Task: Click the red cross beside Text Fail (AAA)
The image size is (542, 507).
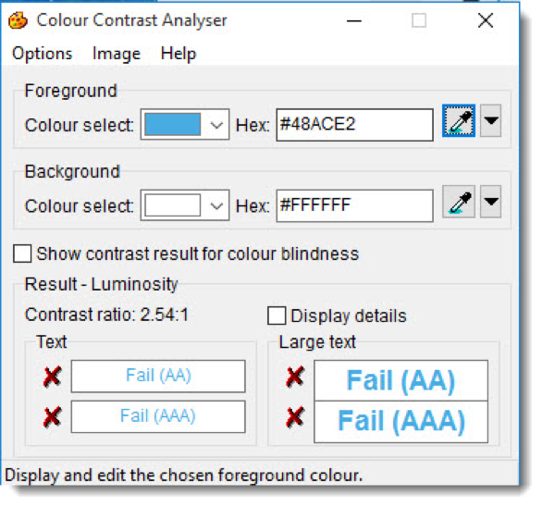Action: click(x=53, y=416)
